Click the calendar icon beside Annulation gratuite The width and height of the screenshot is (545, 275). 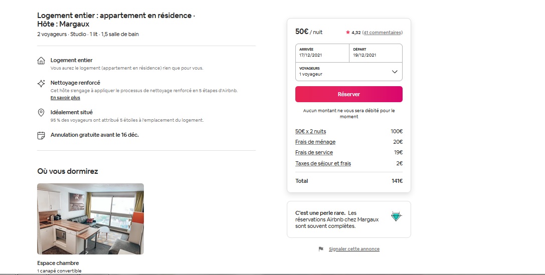click(x=41, y=135)
